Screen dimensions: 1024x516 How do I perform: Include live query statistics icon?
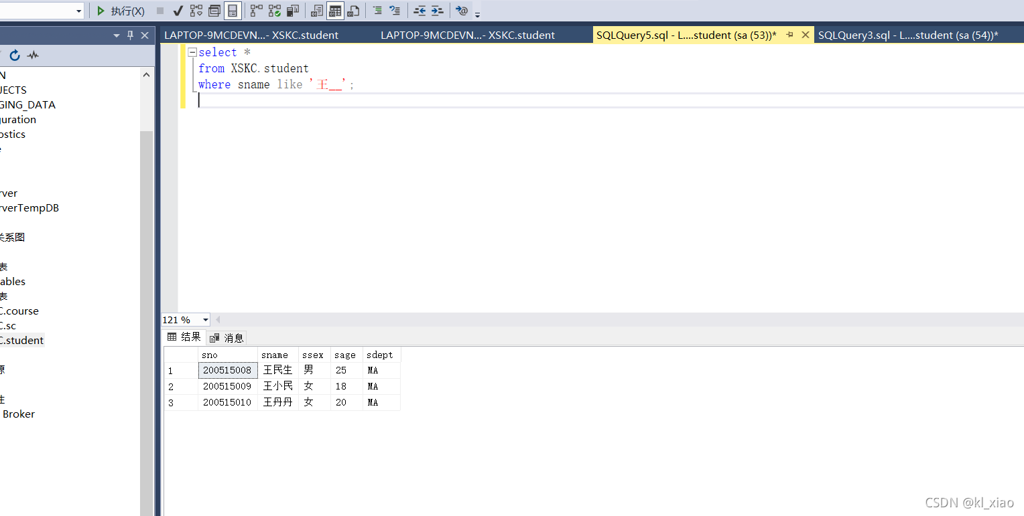pos(275,11)
